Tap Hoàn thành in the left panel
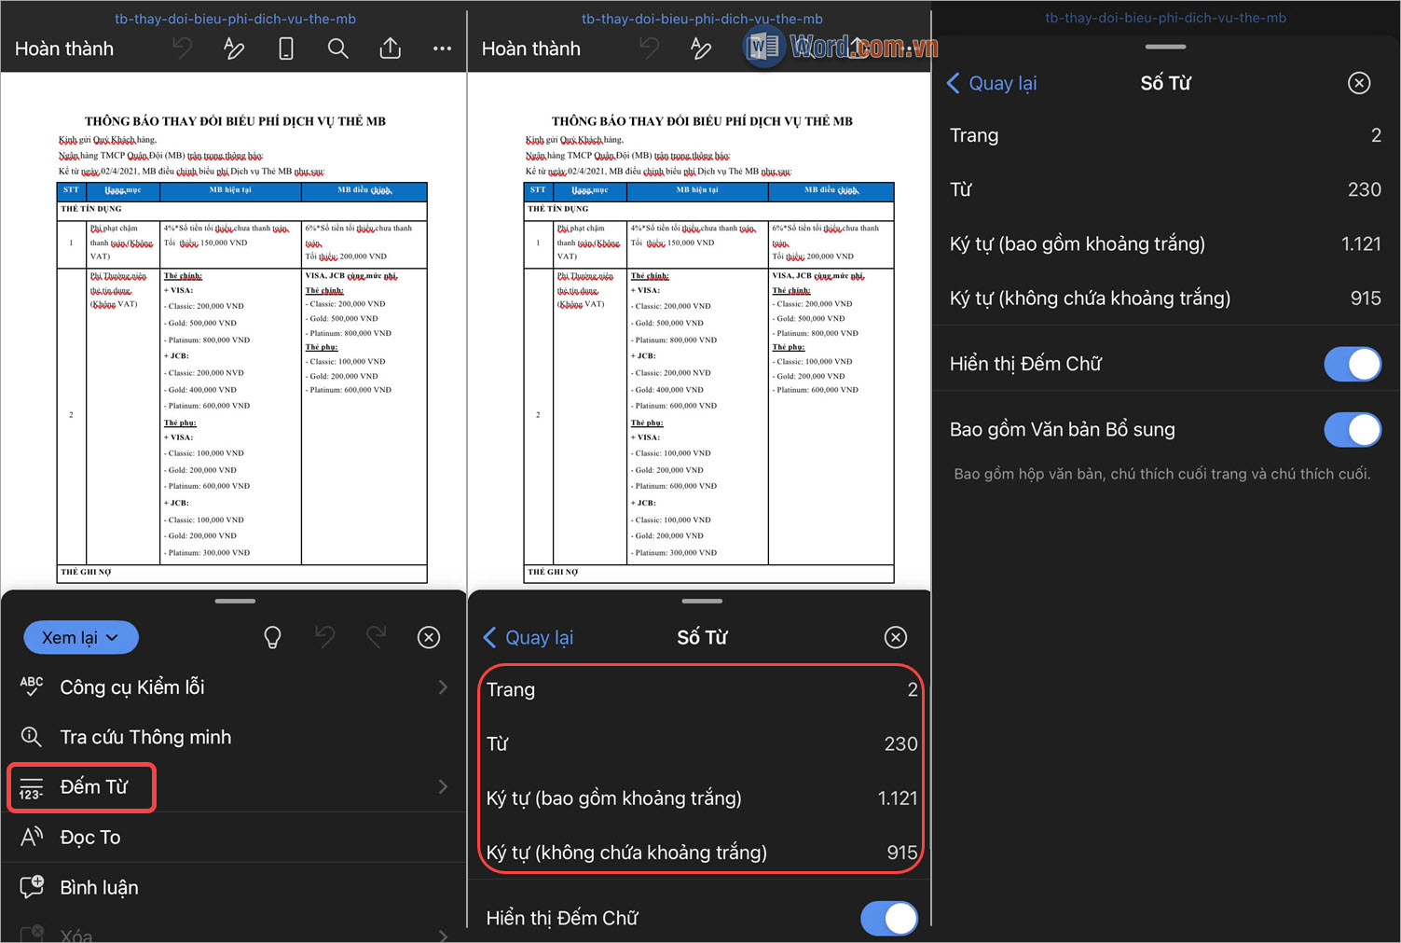This screenshot has height=943, width=1401. 64,49
